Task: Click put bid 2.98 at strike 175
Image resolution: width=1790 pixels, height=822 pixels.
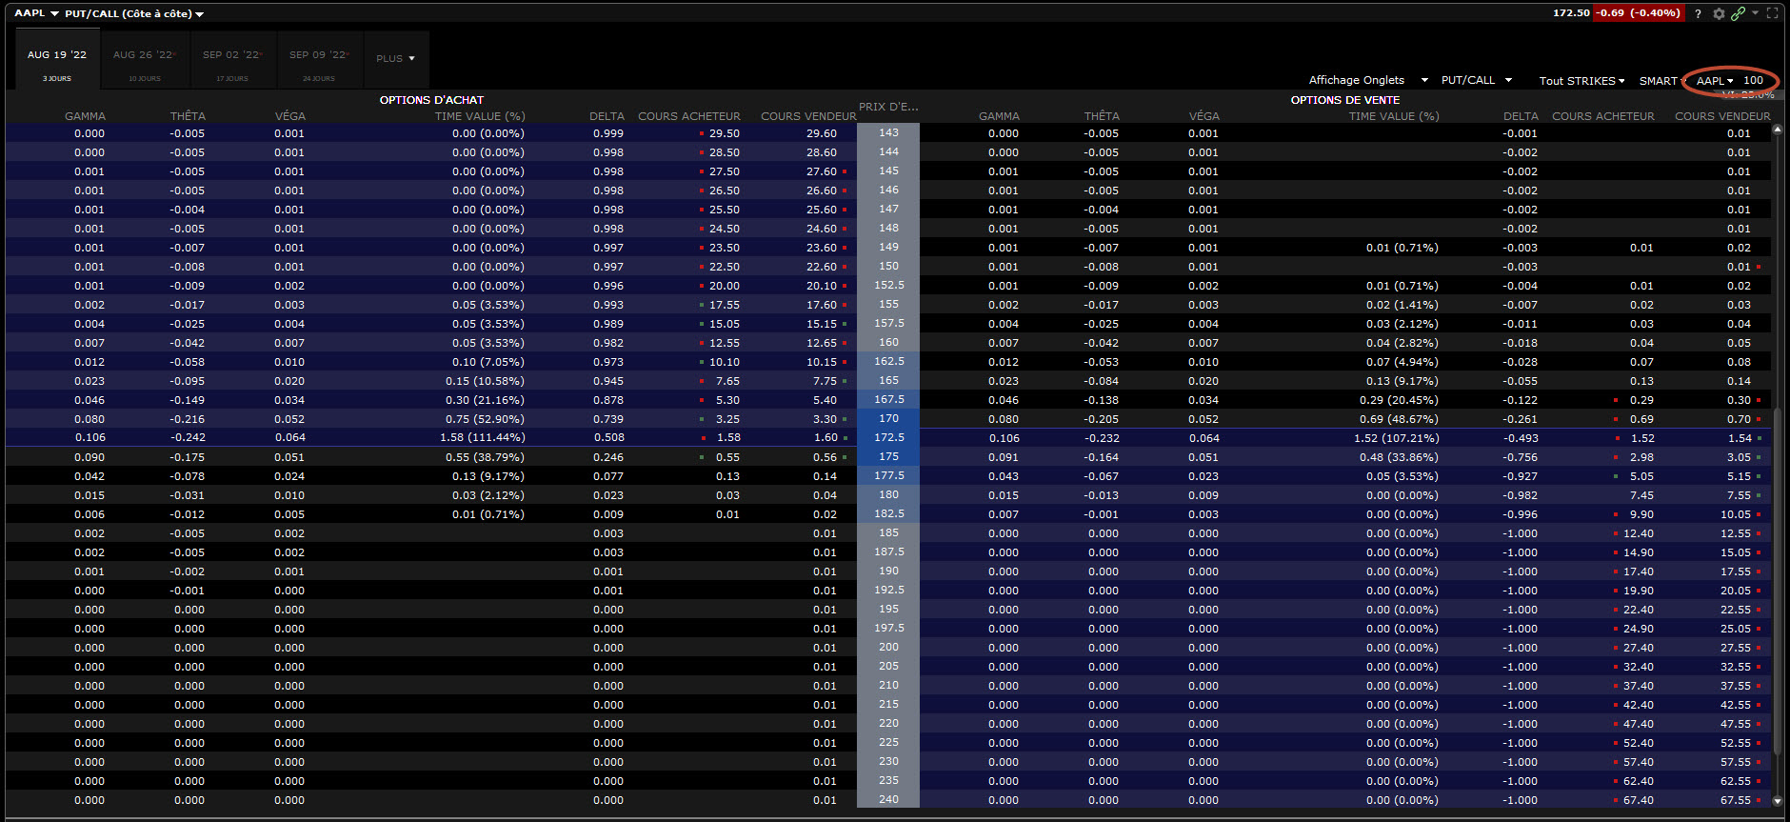Action: click(x=1642, y=457)
